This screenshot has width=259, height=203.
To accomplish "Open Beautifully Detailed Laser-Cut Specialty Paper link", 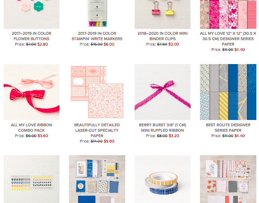I will 97,130.
